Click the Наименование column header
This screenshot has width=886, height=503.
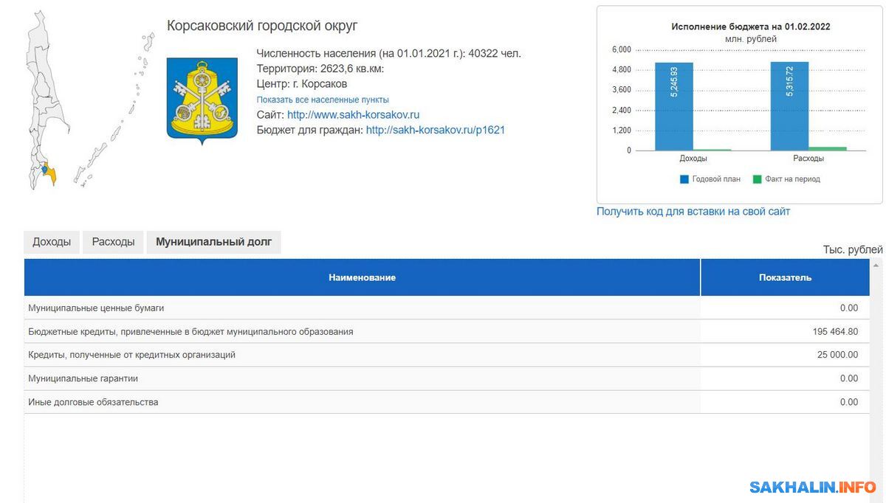click(362, 277)
